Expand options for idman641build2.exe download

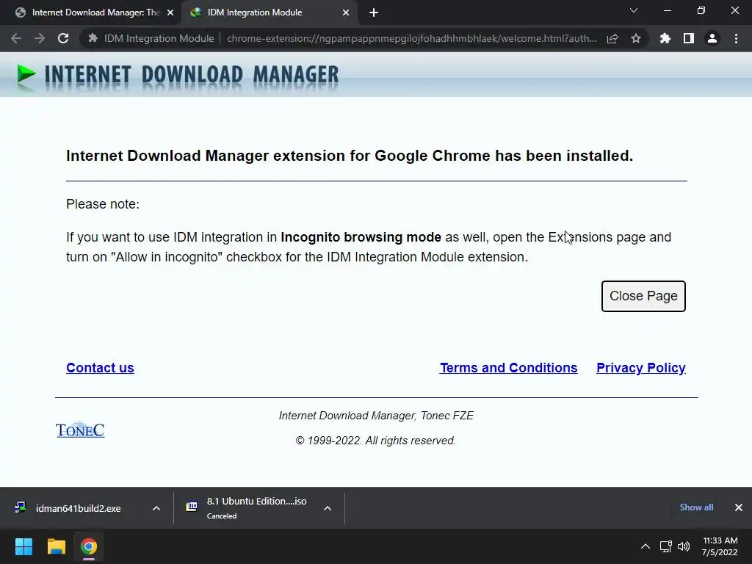pos(156,508)
